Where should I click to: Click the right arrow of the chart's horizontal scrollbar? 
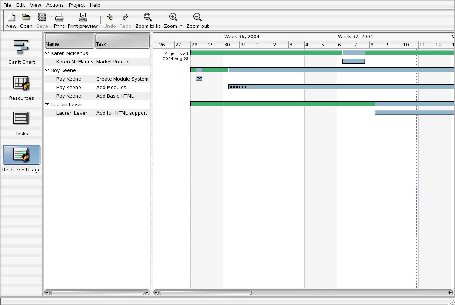[x=451, y=292]
